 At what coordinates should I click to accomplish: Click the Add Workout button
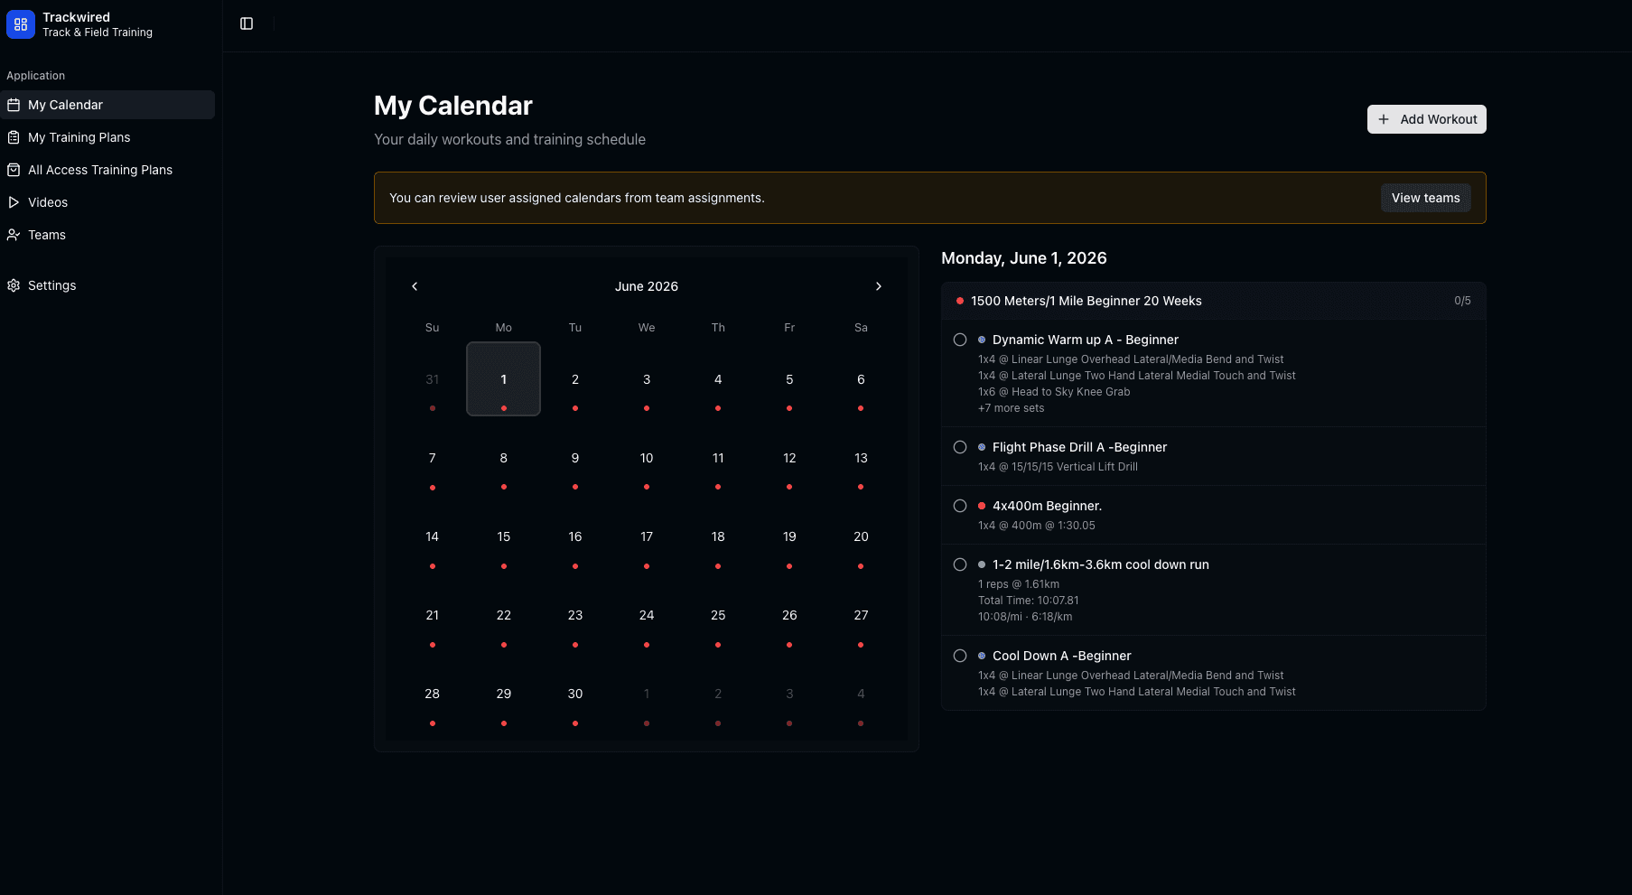tap(1426, 118)
